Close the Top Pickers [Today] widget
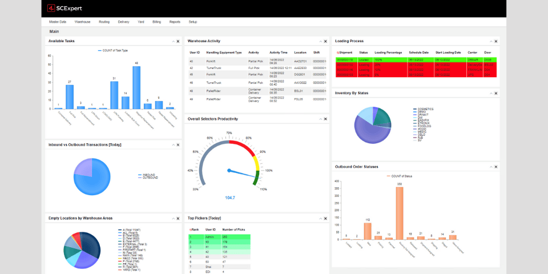The height and width of the screenshot is (274, 548). pyautogui.click(x=325, y=218)
